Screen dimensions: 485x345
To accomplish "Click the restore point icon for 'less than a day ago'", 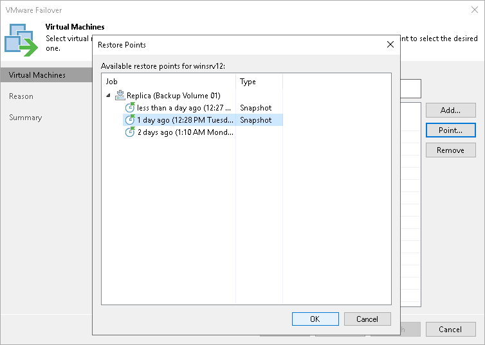I will click(x=130, y=107).
